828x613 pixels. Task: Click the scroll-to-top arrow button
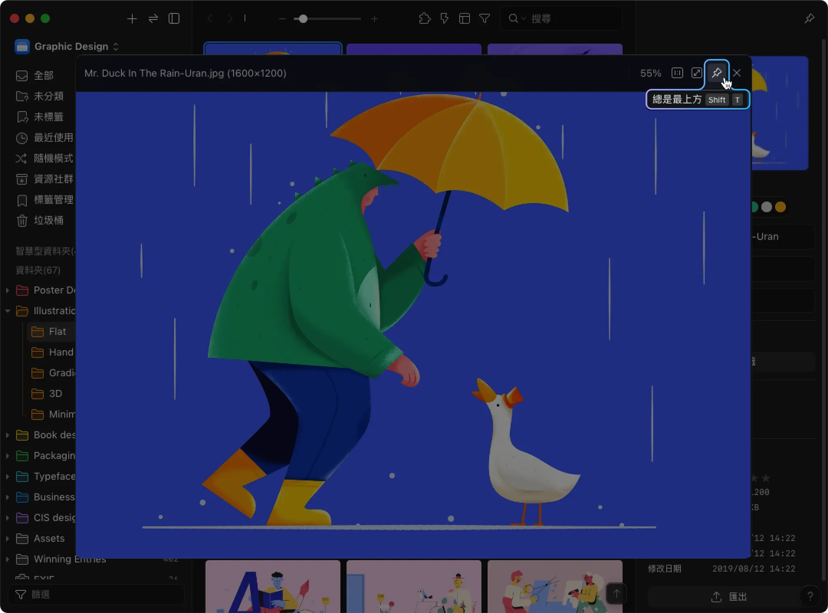click(617, 594)
